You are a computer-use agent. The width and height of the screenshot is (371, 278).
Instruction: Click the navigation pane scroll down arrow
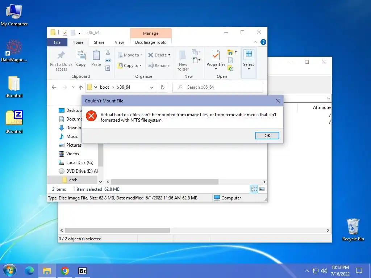(101, 182)
